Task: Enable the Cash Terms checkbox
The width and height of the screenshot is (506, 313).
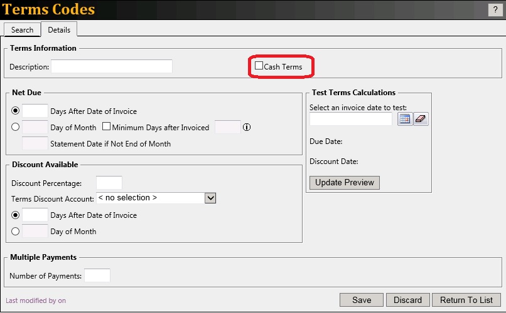Action: (259, 66)
